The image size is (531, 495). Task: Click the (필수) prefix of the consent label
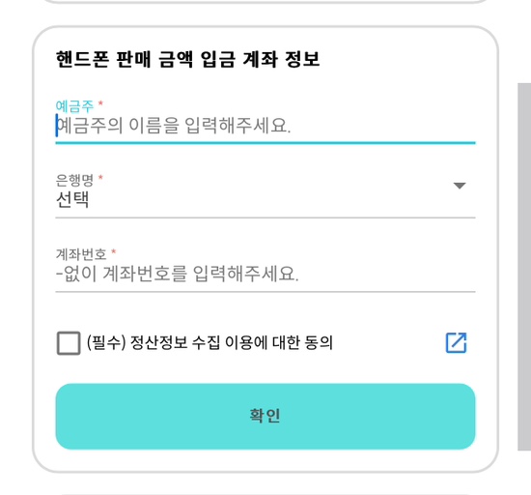pos(106,342)
